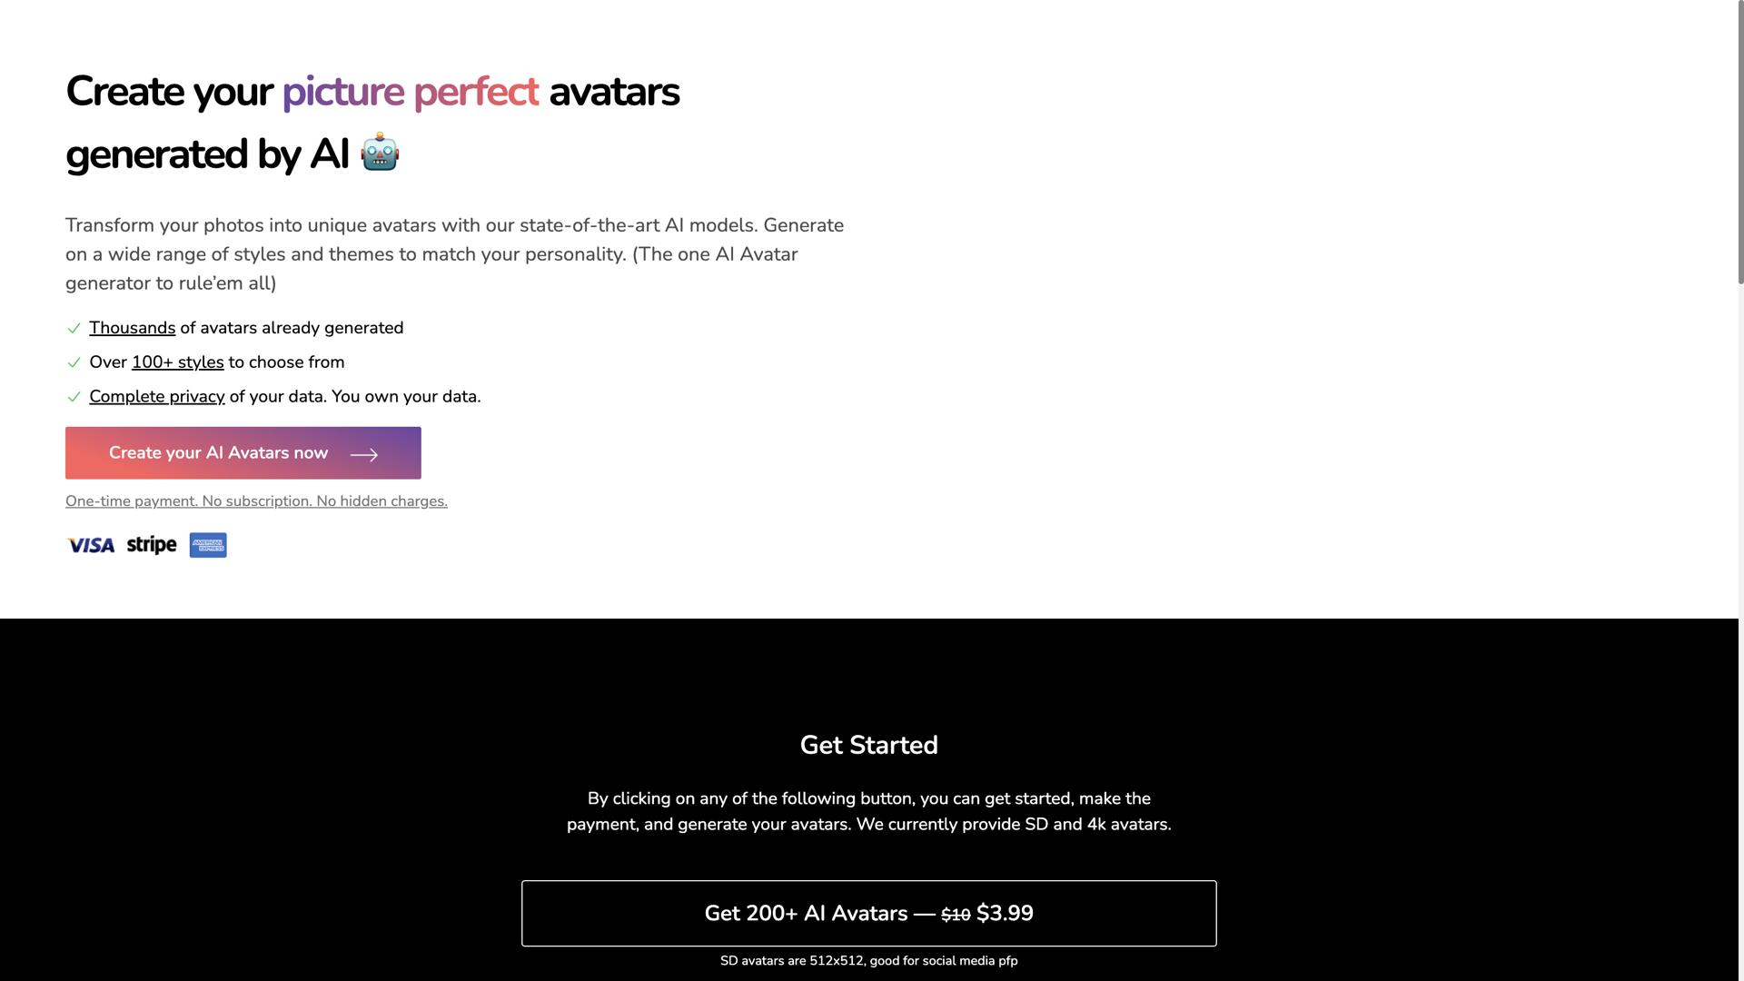1744x981 pixels.
Task: Open the Complete privacy link
Action: [156, 397]
